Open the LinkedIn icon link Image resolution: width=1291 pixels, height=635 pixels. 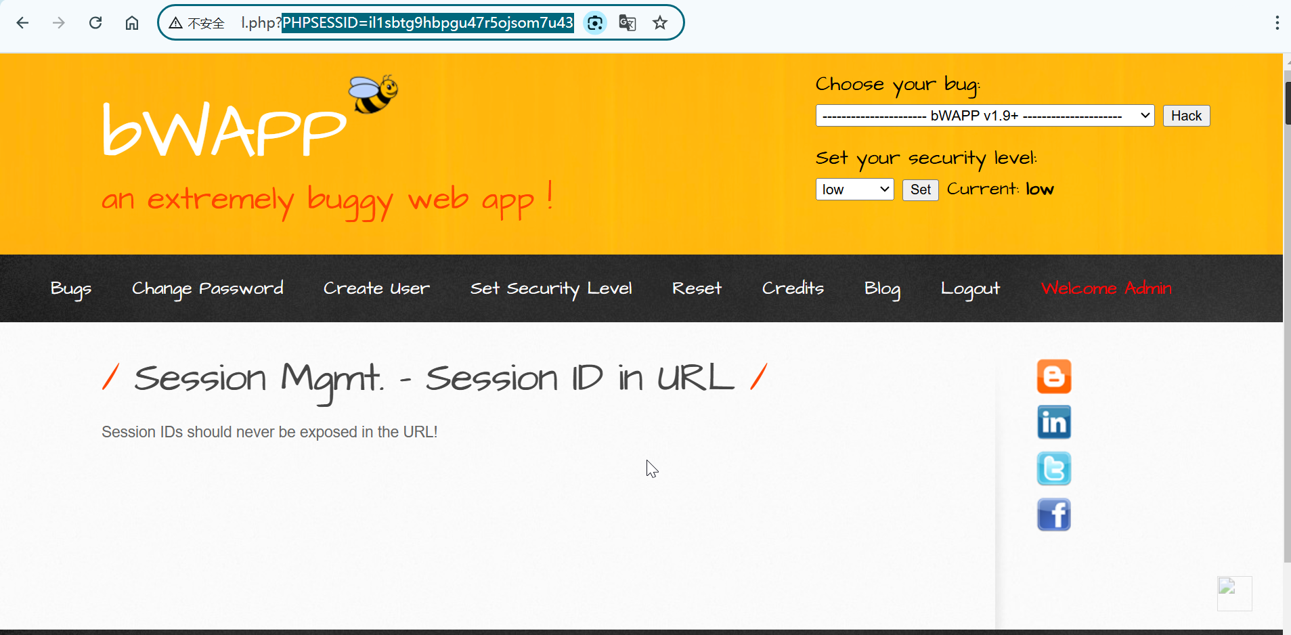click(1053, 422)
